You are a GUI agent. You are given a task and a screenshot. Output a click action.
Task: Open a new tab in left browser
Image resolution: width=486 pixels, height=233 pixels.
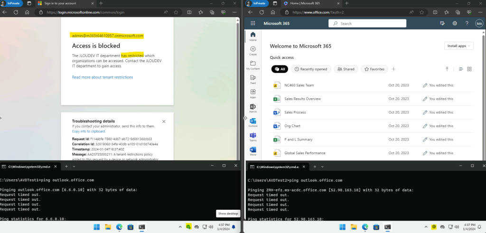(101, 3)
